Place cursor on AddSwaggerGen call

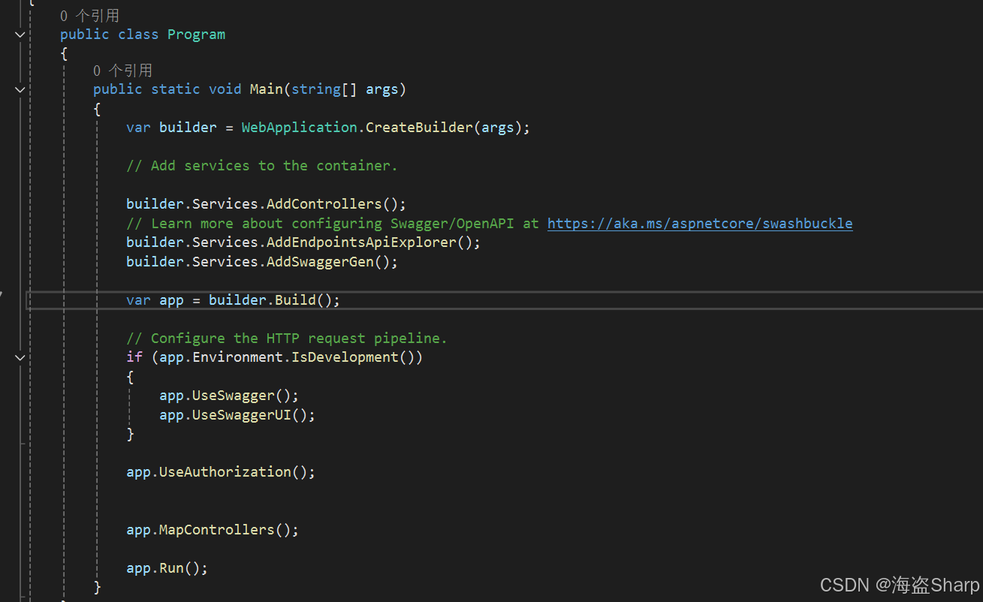click(x=321, y=262)
